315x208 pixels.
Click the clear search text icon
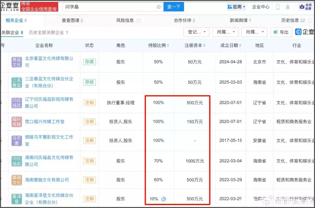point(159,7)
